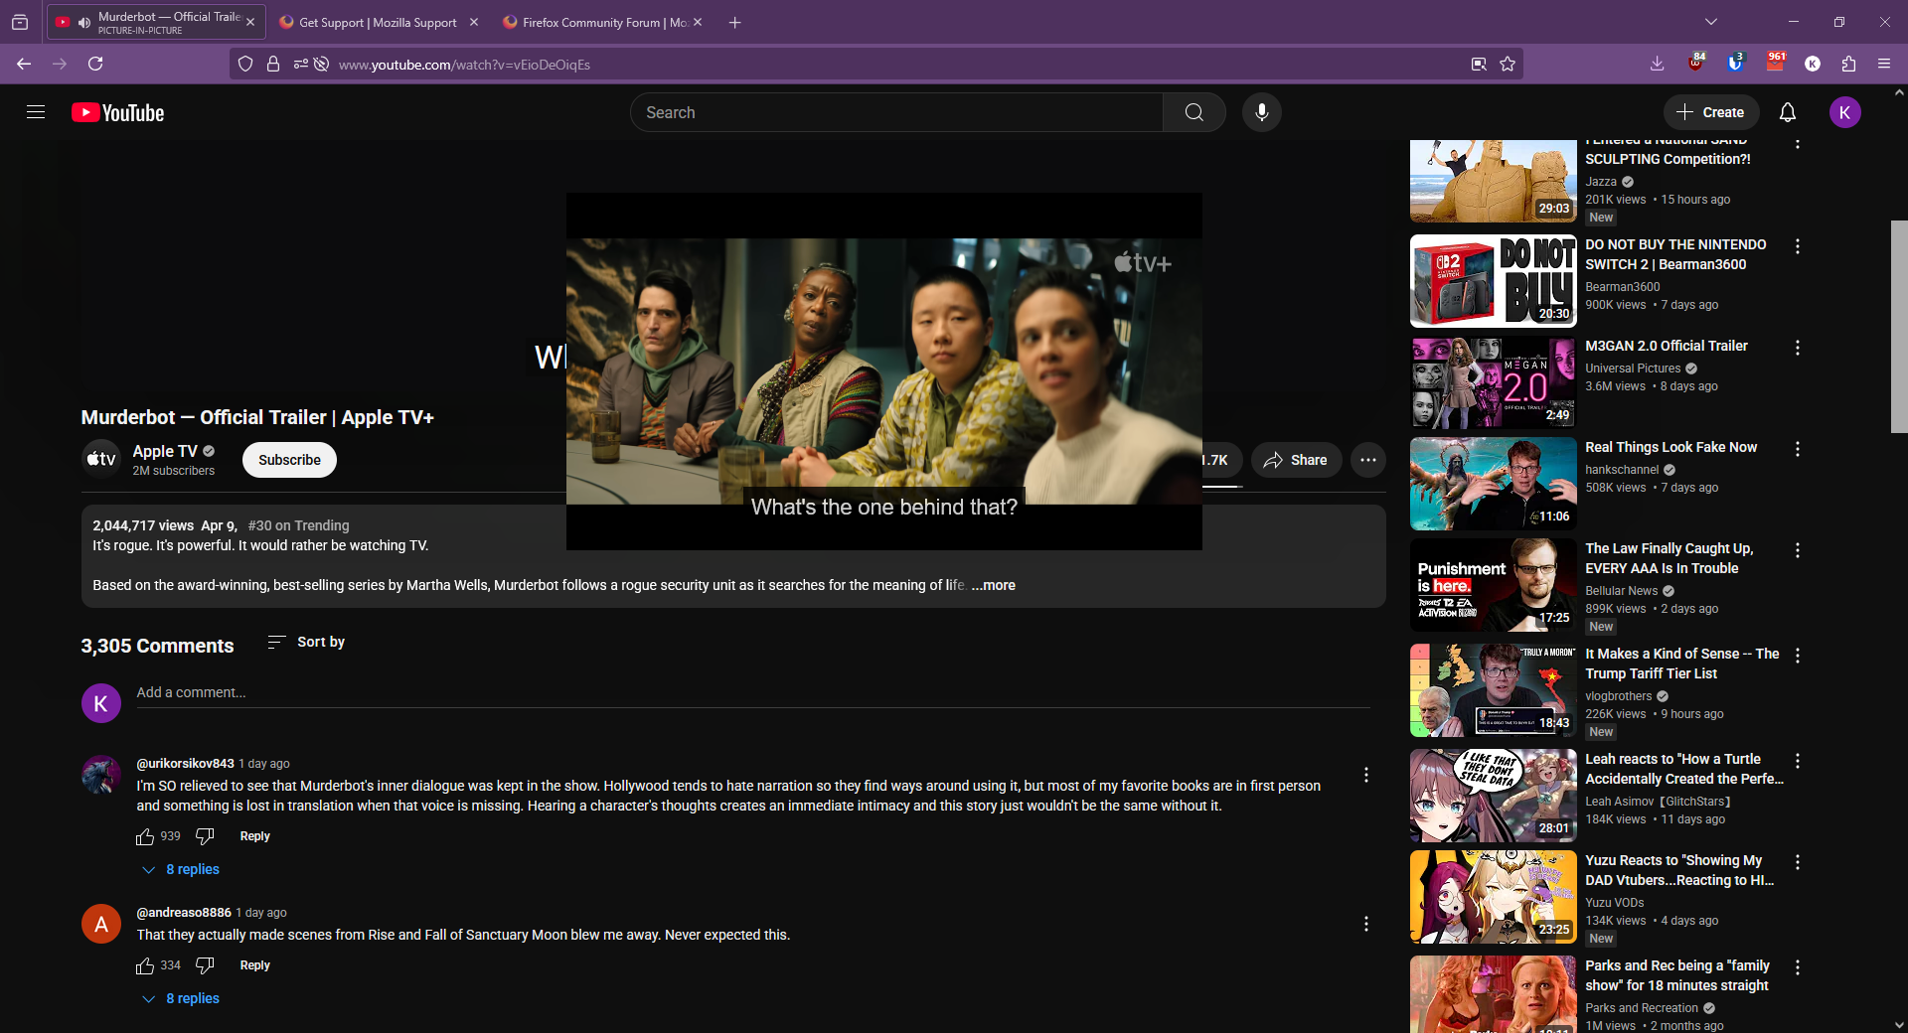Open Bitwarden extension icon
Viewport: 1908px width, 1033px height.
point(1735,63)
